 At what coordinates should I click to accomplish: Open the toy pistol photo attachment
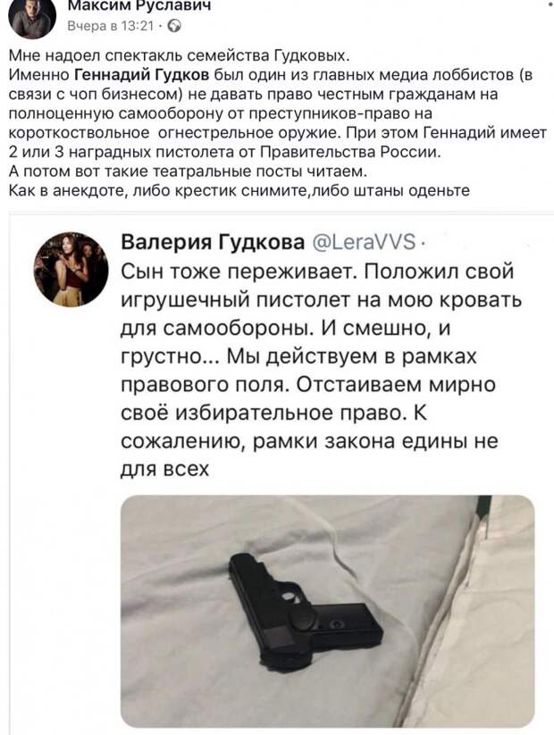click(327, 611)
